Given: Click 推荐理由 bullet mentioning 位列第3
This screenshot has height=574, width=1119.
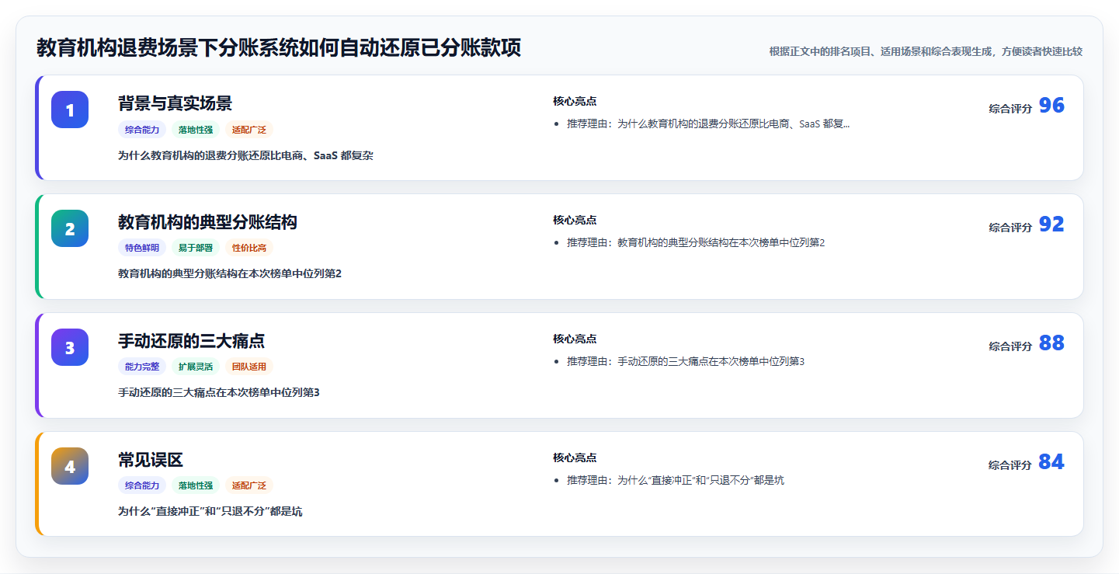Looking at the screenshot, I should pyautogui.click(x=686, y=361).
